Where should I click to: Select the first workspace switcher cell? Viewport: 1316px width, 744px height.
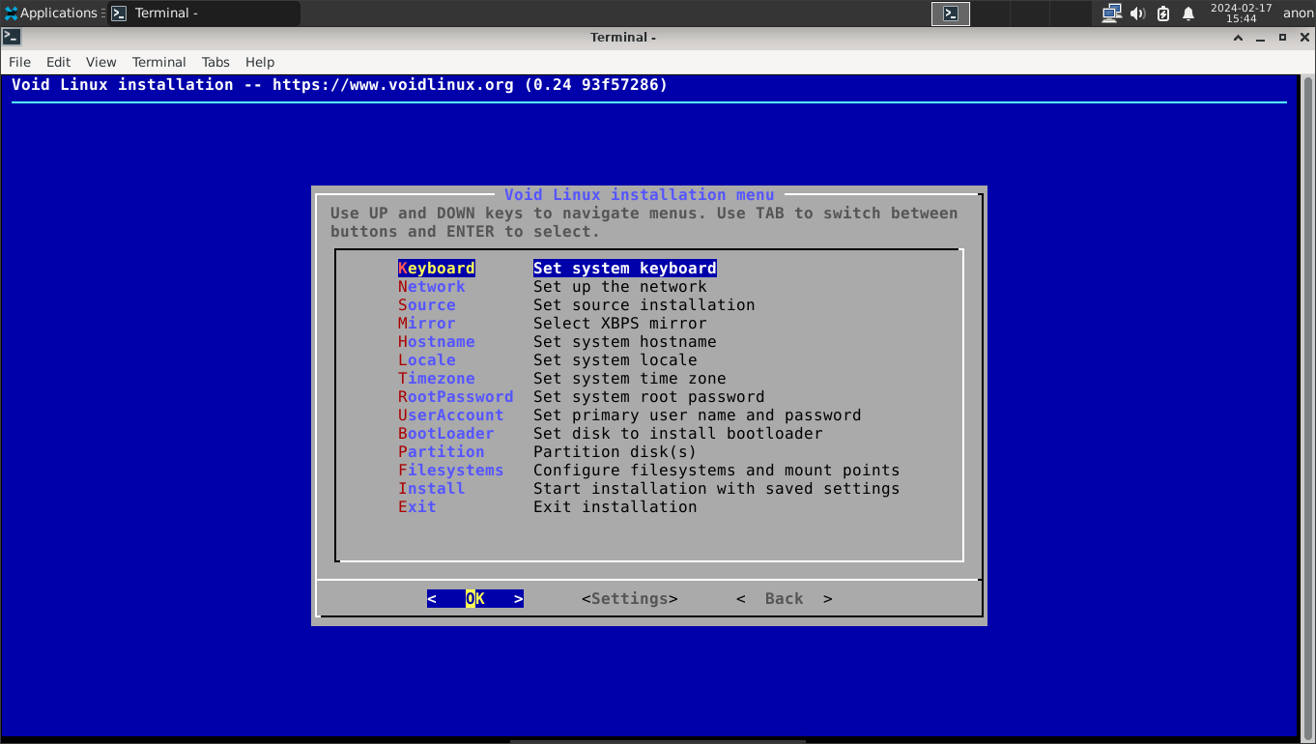pos(951,14)
